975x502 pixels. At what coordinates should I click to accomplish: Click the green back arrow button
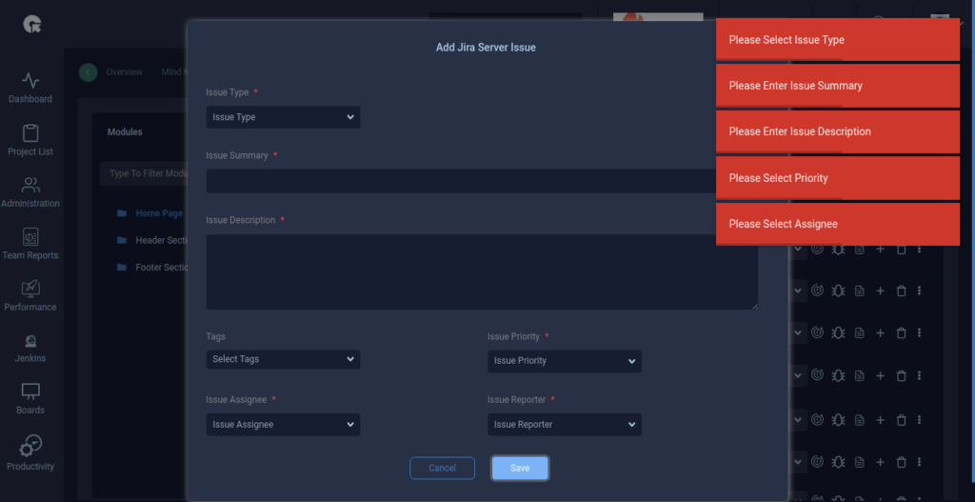point(89,72)
